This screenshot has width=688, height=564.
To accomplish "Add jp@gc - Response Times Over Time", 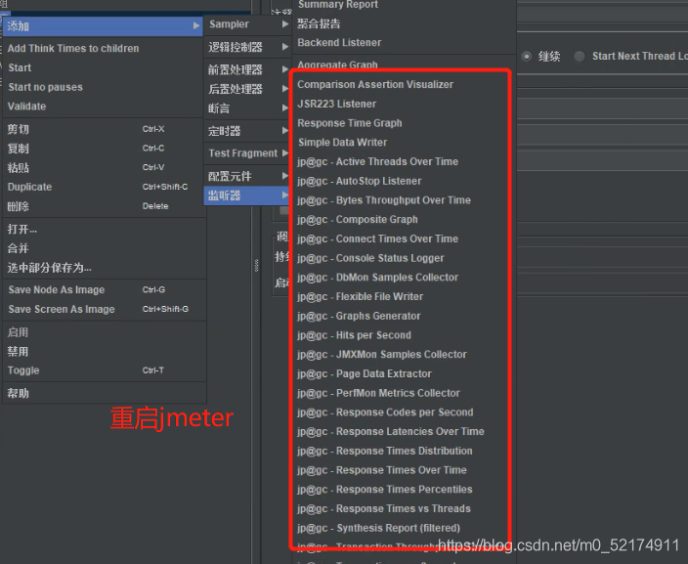I will (x=404, y=470).
